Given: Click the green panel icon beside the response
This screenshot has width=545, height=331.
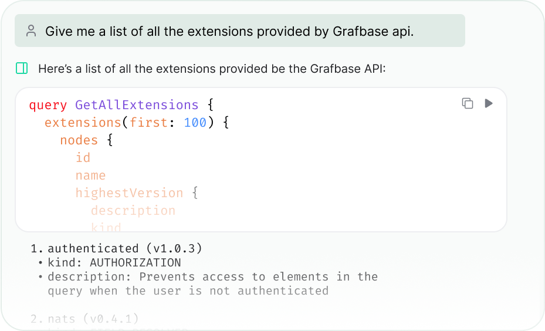Looking at the screenshot, I should (22, 69).
